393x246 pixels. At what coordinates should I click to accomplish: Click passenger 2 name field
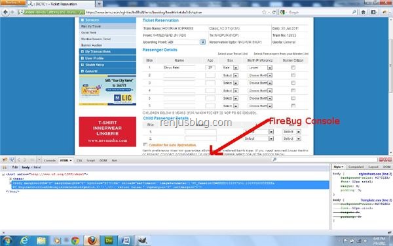(179, 75)
